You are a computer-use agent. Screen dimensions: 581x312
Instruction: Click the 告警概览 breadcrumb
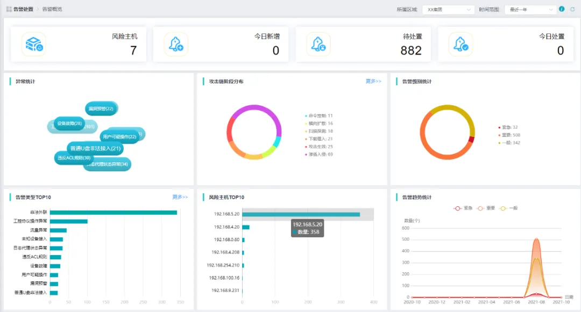pyautogui.click(x=52, y=9)
